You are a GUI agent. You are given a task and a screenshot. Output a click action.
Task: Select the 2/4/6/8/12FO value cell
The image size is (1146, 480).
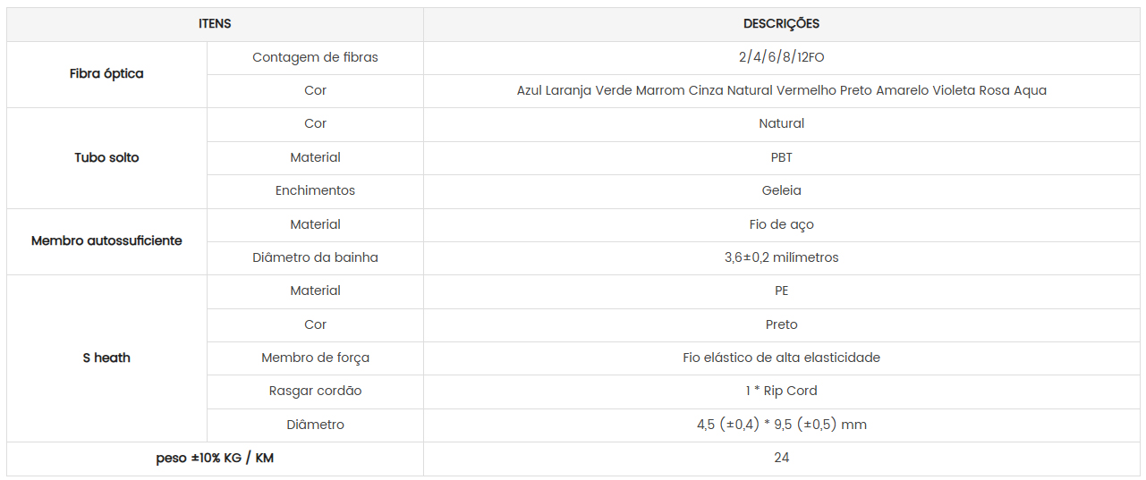tap(781, 57)
